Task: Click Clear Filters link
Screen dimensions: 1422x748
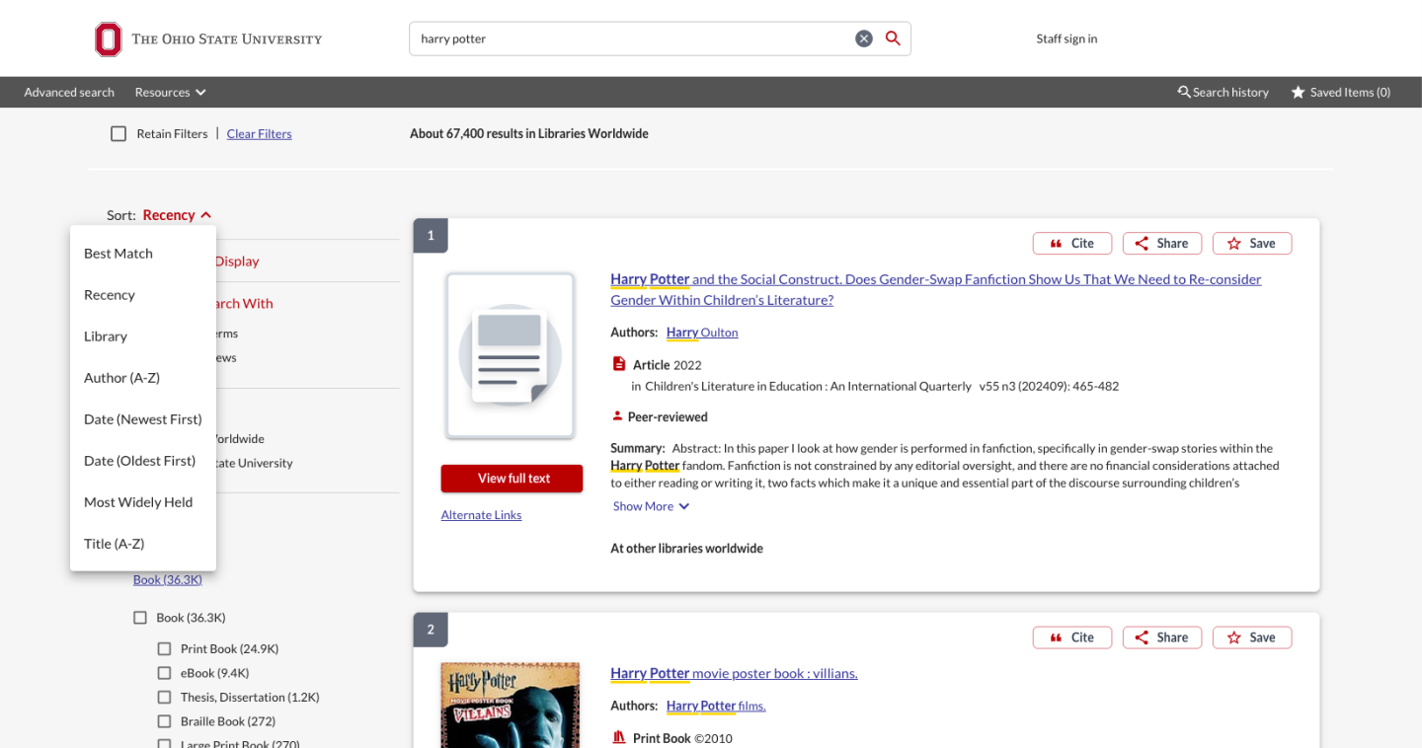Action: pyautogui.click(x=259, y=133)
